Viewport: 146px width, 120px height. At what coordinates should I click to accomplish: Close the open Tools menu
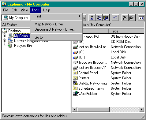tap(36, 10)
